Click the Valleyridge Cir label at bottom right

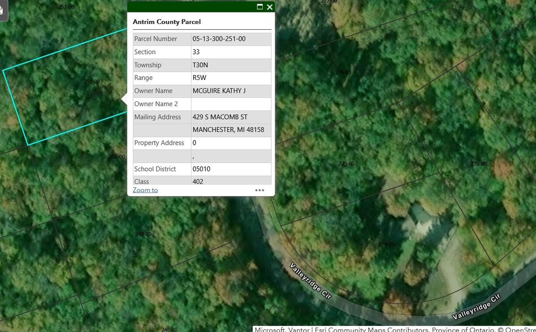pyautogui.click(x=476, y=307)
